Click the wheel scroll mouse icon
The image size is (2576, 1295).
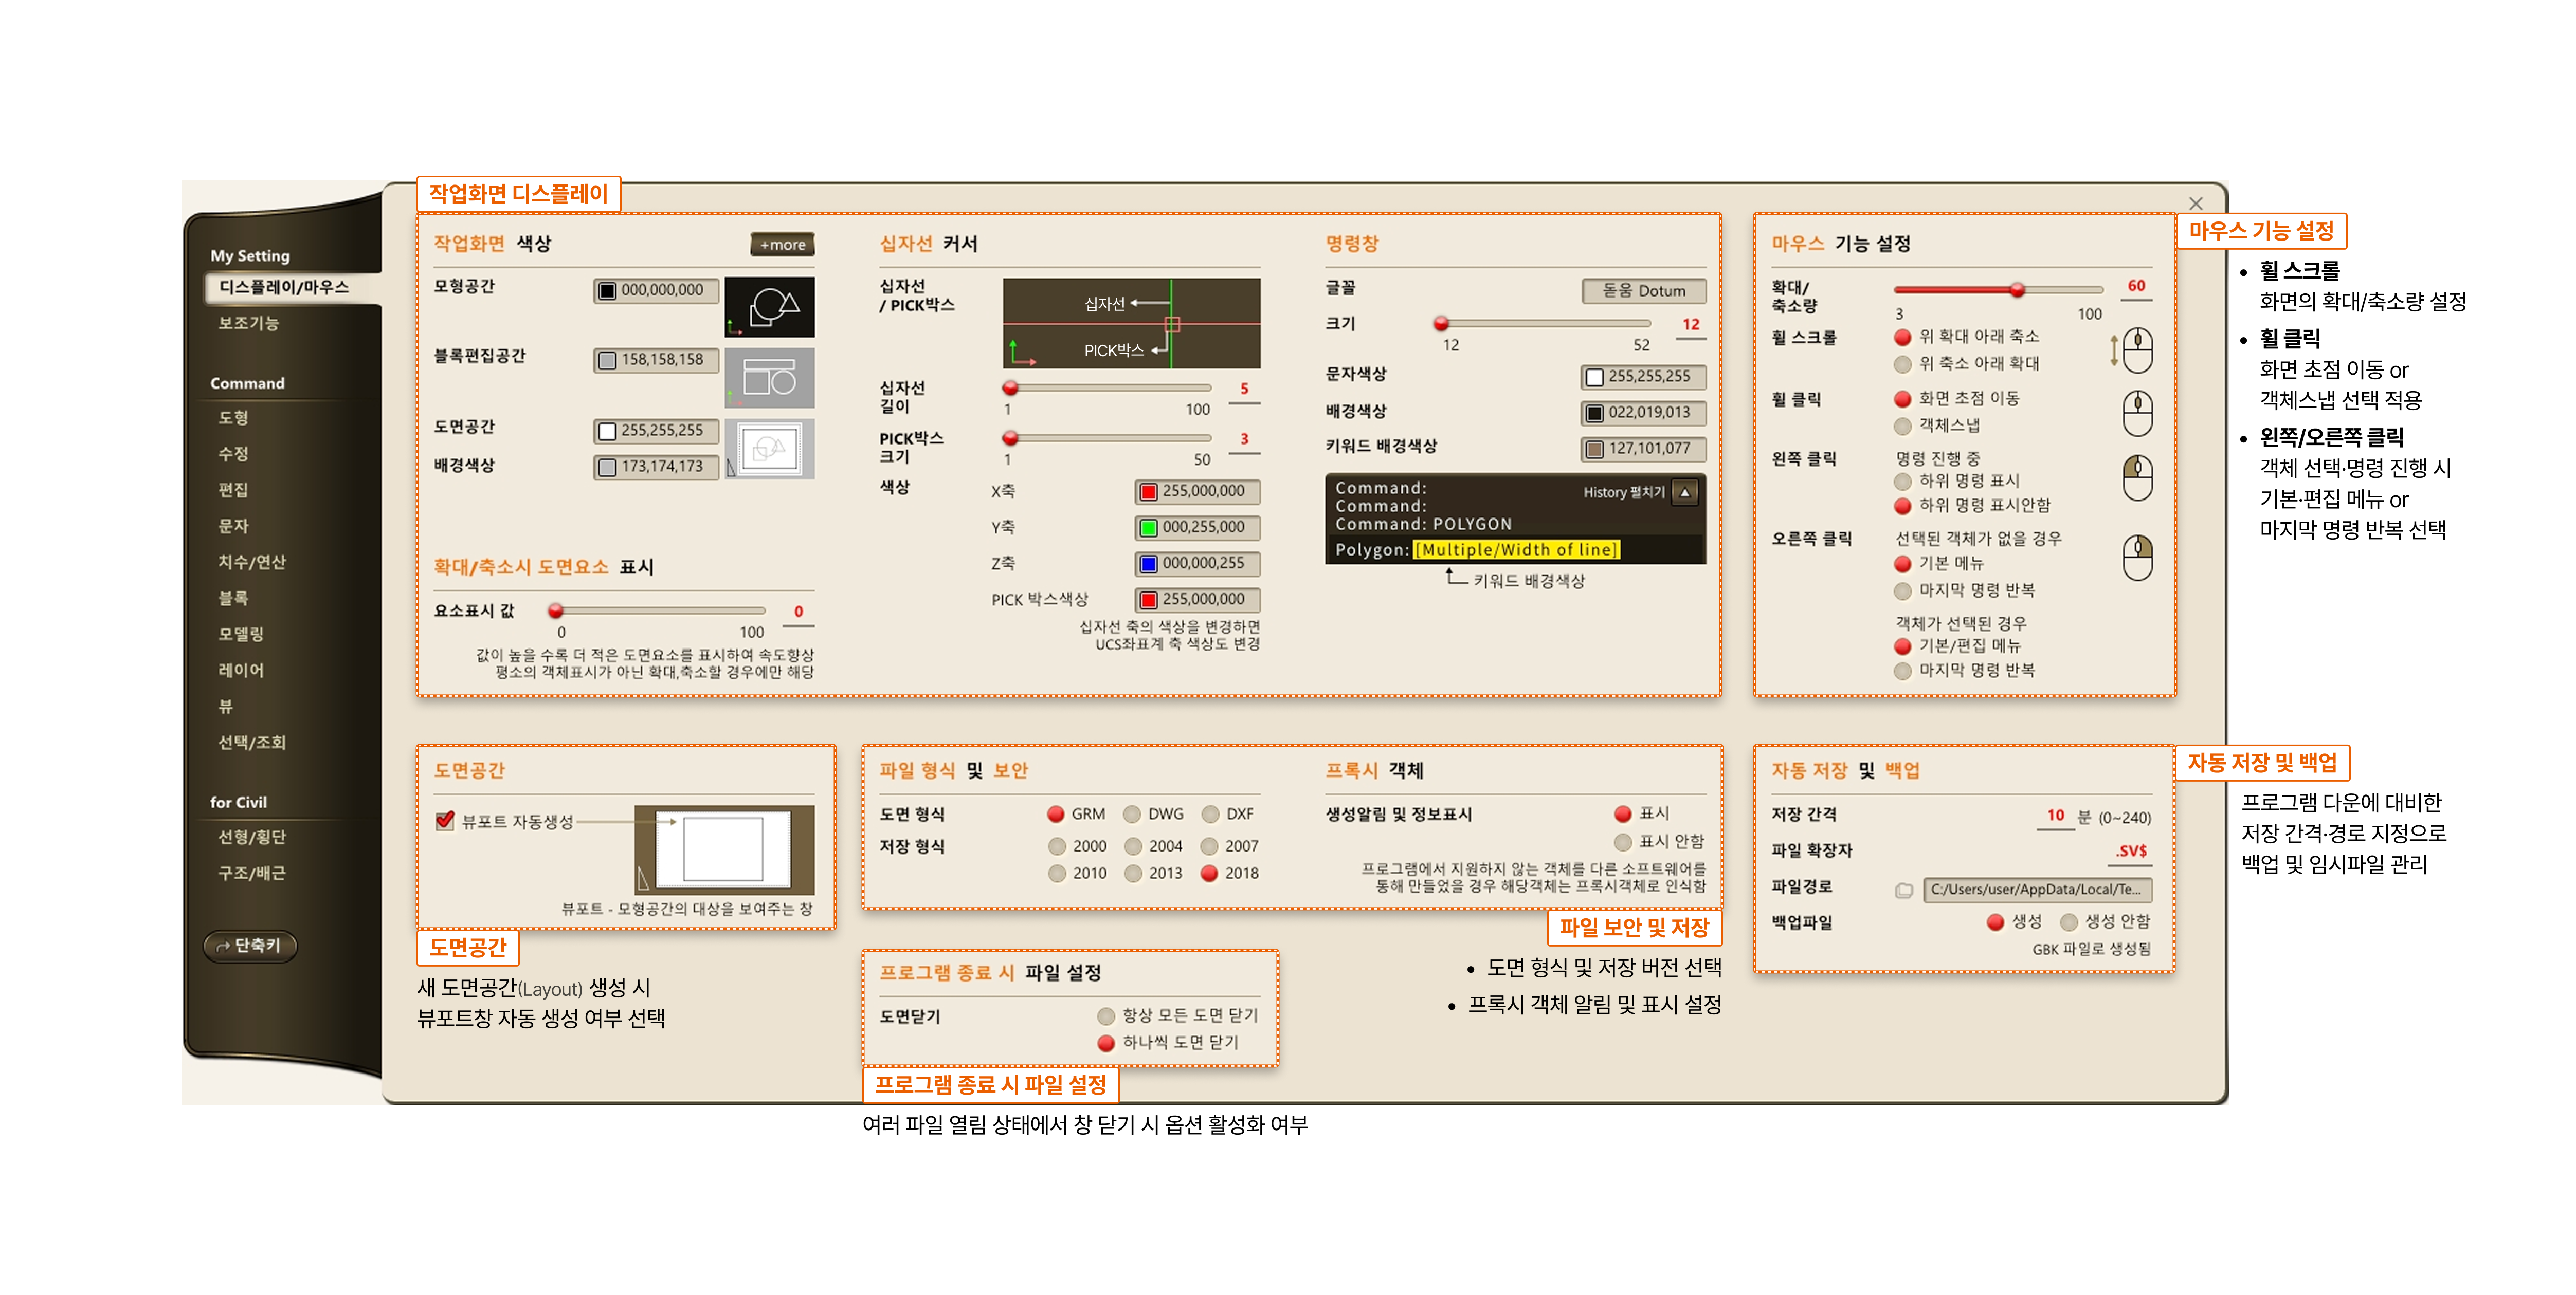pyautogui.click(x=2137, y=350)
